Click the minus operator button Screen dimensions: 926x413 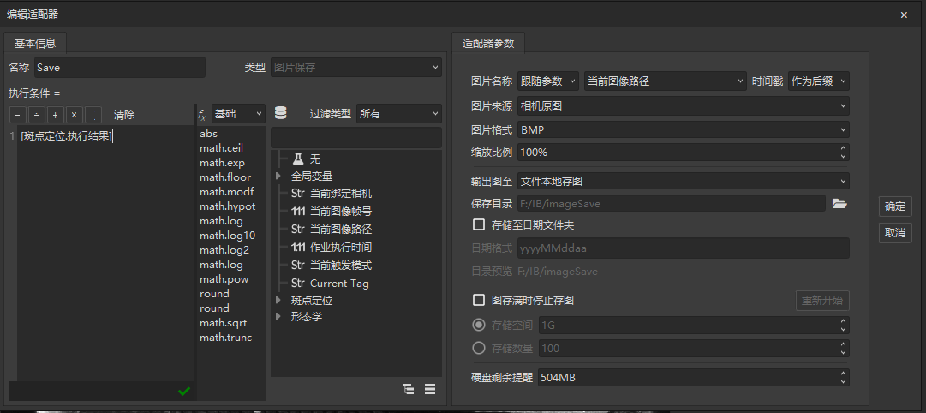pyautogui.click(x=17, y=115)
